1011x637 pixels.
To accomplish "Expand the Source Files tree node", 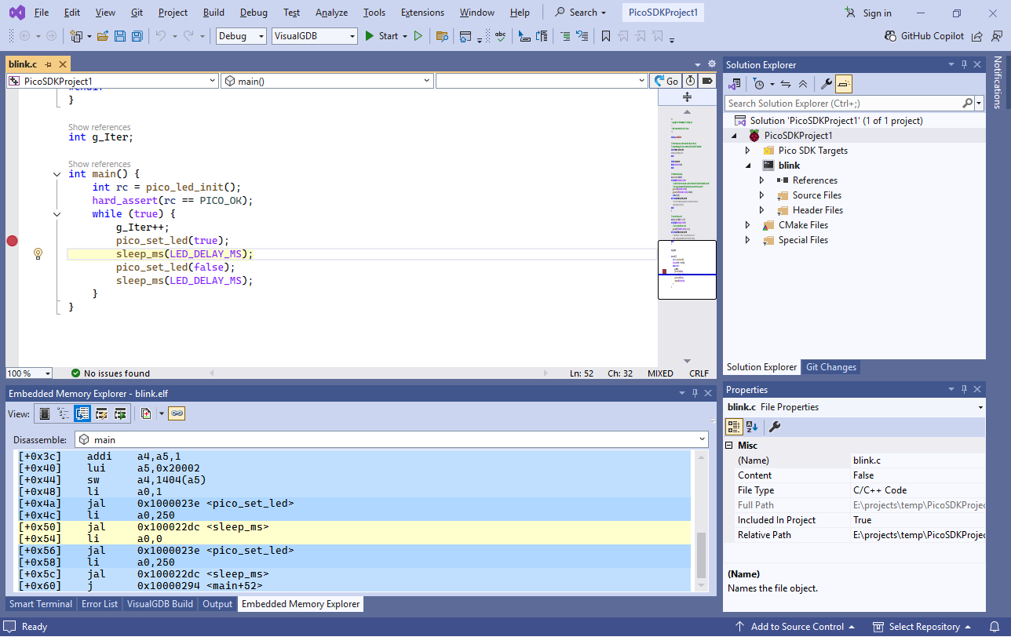I will 761,195.
